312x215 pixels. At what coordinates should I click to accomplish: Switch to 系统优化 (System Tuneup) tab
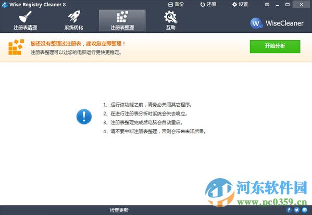click(73, 20)
